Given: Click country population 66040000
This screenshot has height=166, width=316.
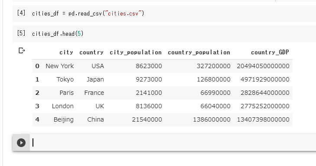Looking at the screenshot, I should 215,106.
